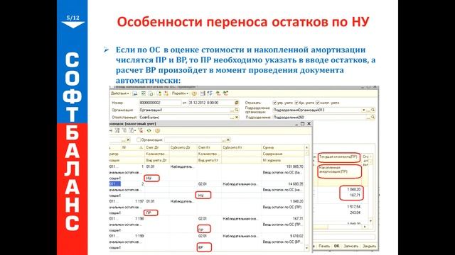This screenshot has width=455, height=255.
Task: Click the ВР cell in the last posting row
Action: (204, 247)
